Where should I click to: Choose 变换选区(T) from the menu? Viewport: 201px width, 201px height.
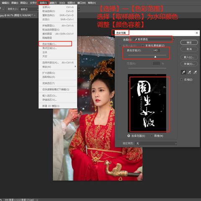pos(58,83)
